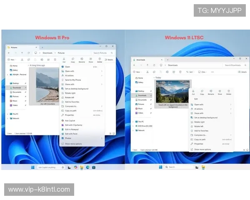Screen dimensions: 250x200
Task: Click Cut icon in Pictures window context menu
Action: click(64, 60)
